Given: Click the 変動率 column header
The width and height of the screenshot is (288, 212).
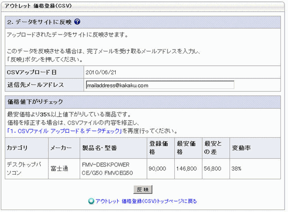Looking at the screenshot, I should 255,148.
